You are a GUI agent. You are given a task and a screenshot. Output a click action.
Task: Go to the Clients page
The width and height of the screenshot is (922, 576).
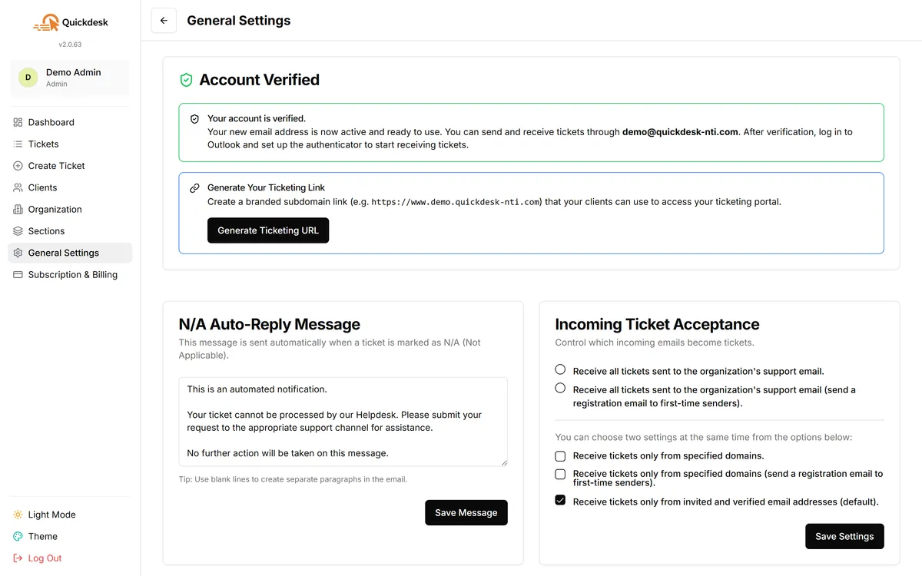(70, 187)
